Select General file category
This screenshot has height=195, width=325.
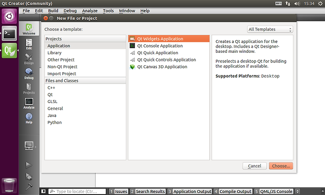[x=85, y=108]
